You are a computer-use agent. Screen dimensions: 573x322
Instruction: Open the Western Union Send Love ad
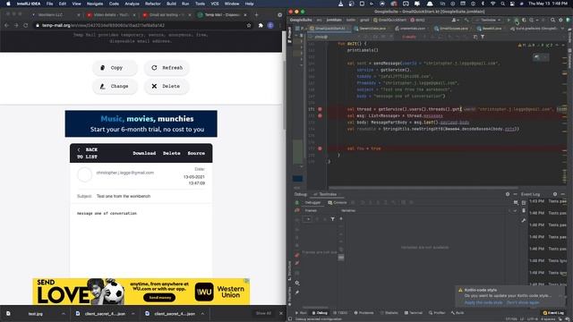pos(141,292)
